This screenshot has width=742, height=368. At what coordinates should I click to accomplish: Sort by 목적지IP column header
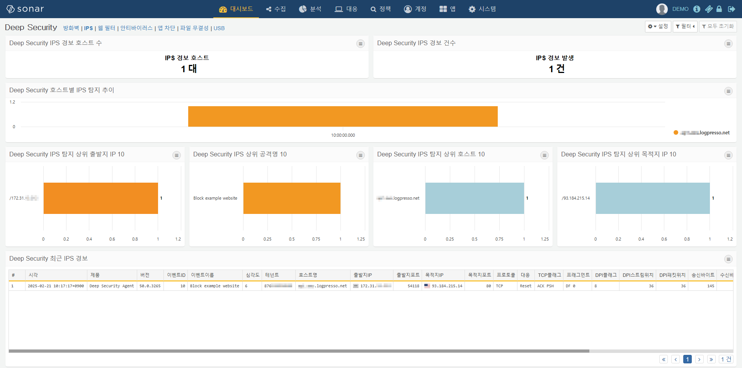coord(443,275)
